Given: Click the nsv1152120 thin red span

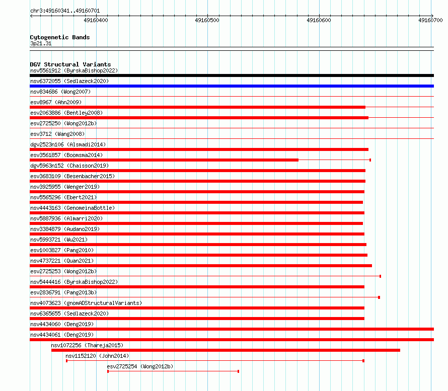Looking at the screenshot, I should pyautogui.click(x=215, y=361).
